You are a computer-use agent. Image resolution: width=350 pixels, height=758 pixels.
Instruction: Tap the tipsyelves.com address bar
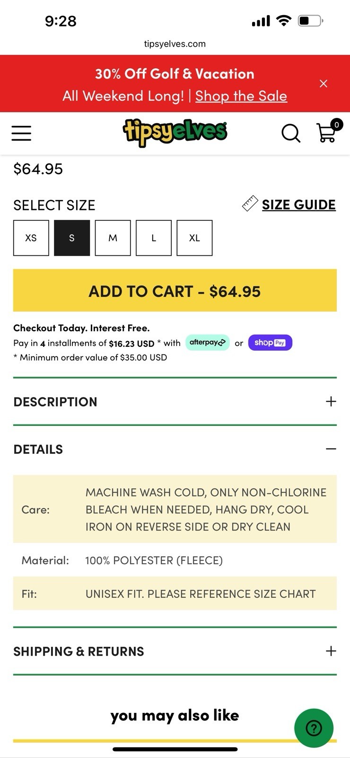(175, 44)
